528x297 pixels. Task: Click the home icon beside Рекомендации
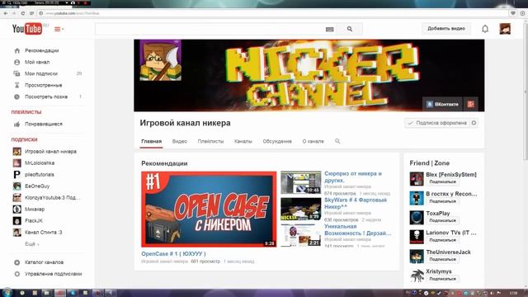click(x=17, y=50)
